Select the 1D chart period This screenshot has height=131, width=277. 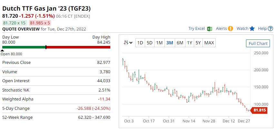[140, 43]
